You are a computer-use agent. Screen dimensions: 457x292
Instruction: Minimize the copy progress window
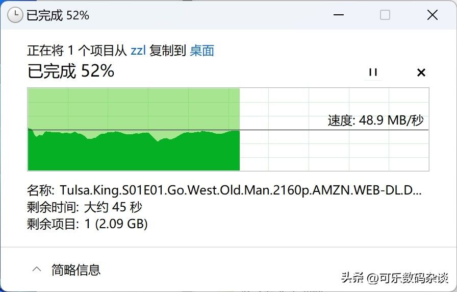tap(338, 15)
